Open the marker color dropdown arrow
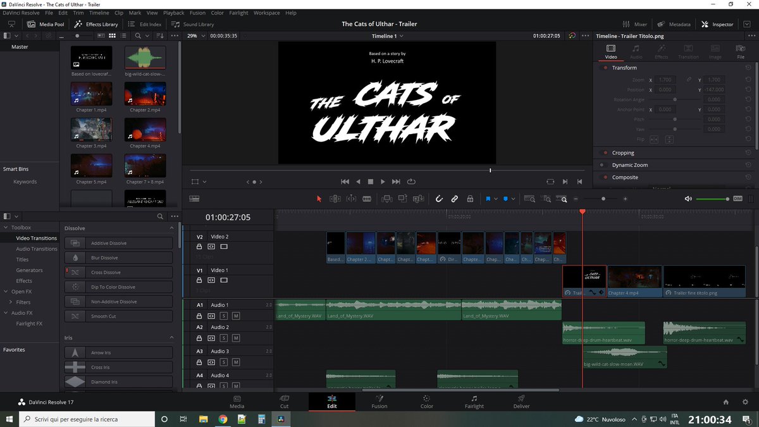This screenshot has height=427, width=759. click(x=514, y=199)
